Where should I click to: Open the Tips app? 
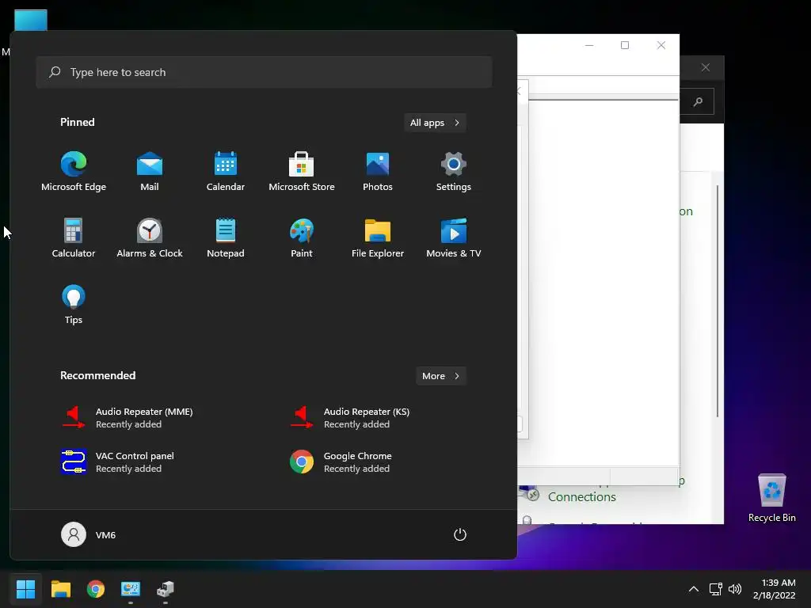coord(74,305)
